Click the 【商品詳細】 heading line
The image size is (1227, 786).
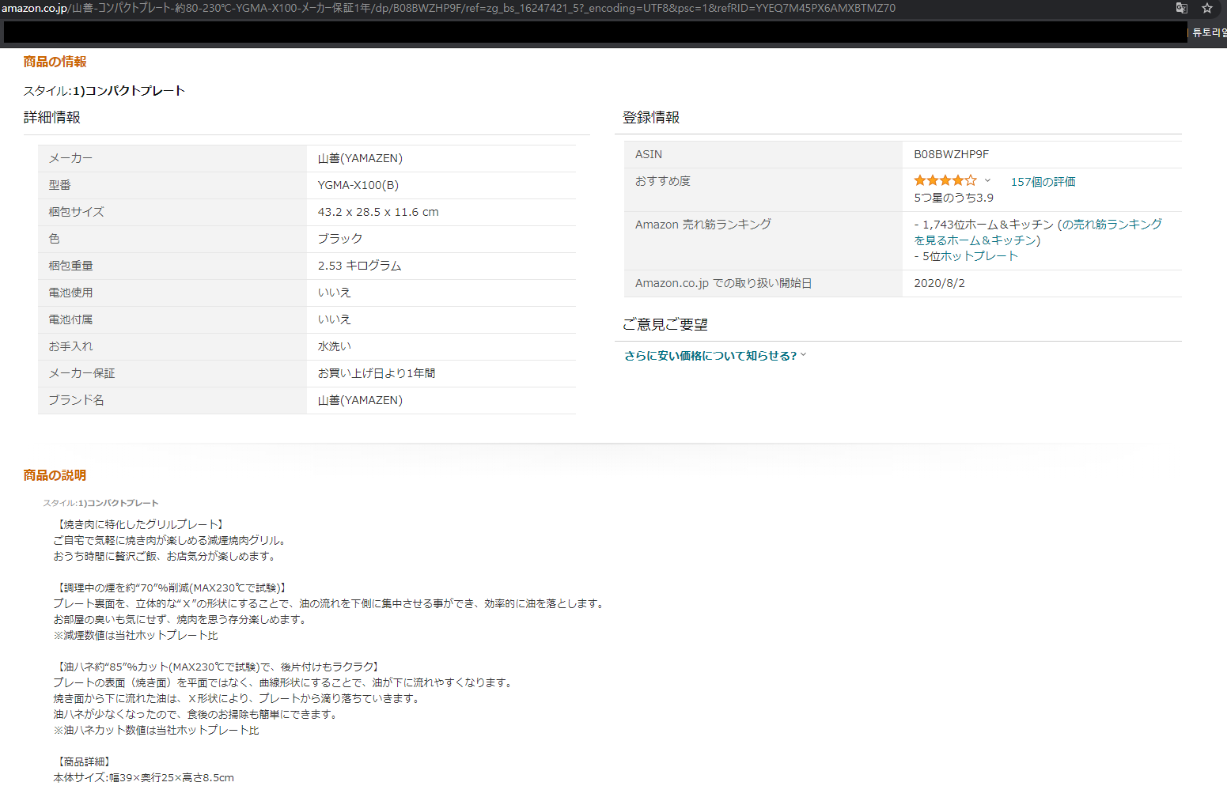tap(83, 761)
